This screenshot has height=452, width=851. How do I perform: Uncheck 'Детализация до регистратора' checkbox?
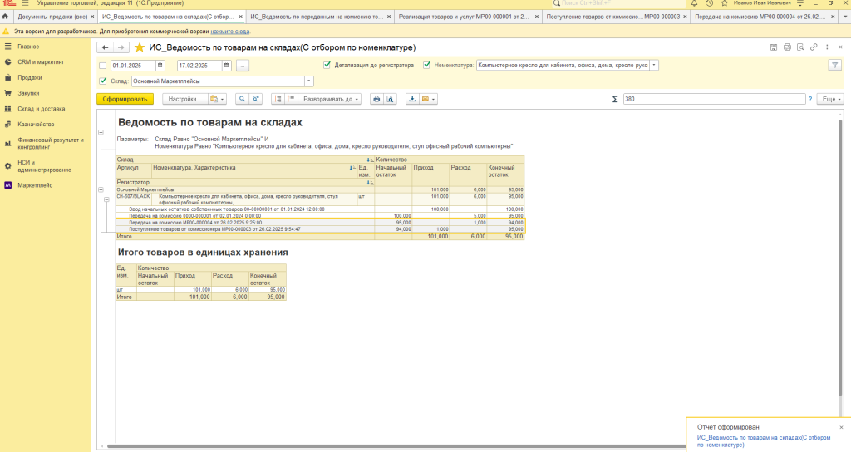pos(327,65)
